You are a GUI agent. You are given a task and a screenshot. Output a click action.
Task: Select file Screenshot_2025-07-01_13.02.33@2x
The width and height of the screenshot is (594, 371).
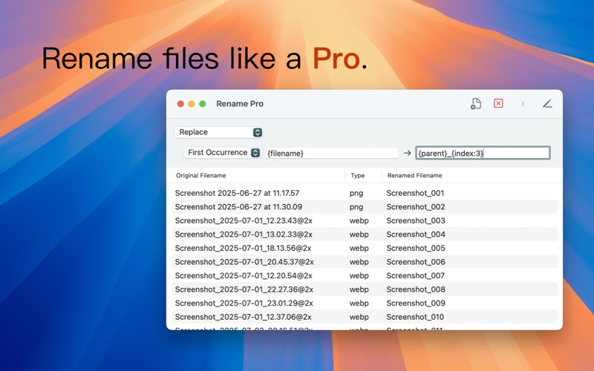[244, 234]
